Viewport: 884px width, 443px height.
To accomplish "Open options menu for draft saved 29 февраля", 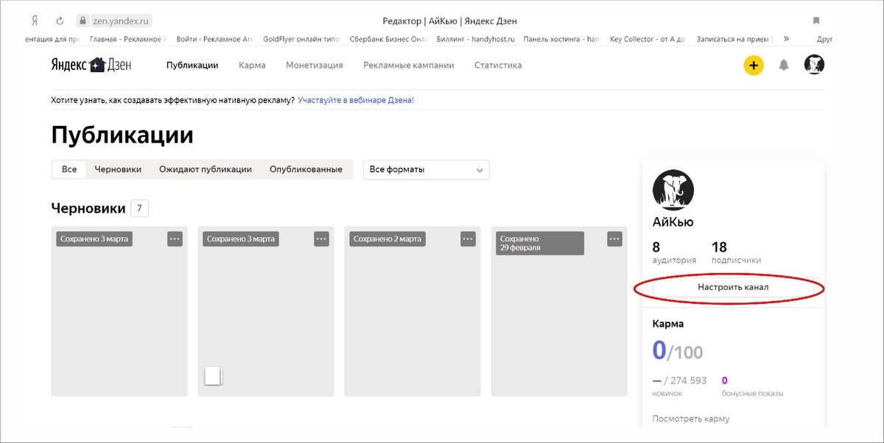I will [615, 238].
